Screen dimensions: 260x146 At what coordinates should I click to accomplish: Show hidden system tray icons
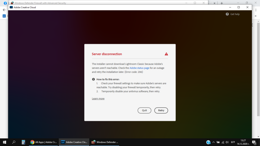point(213,142)
